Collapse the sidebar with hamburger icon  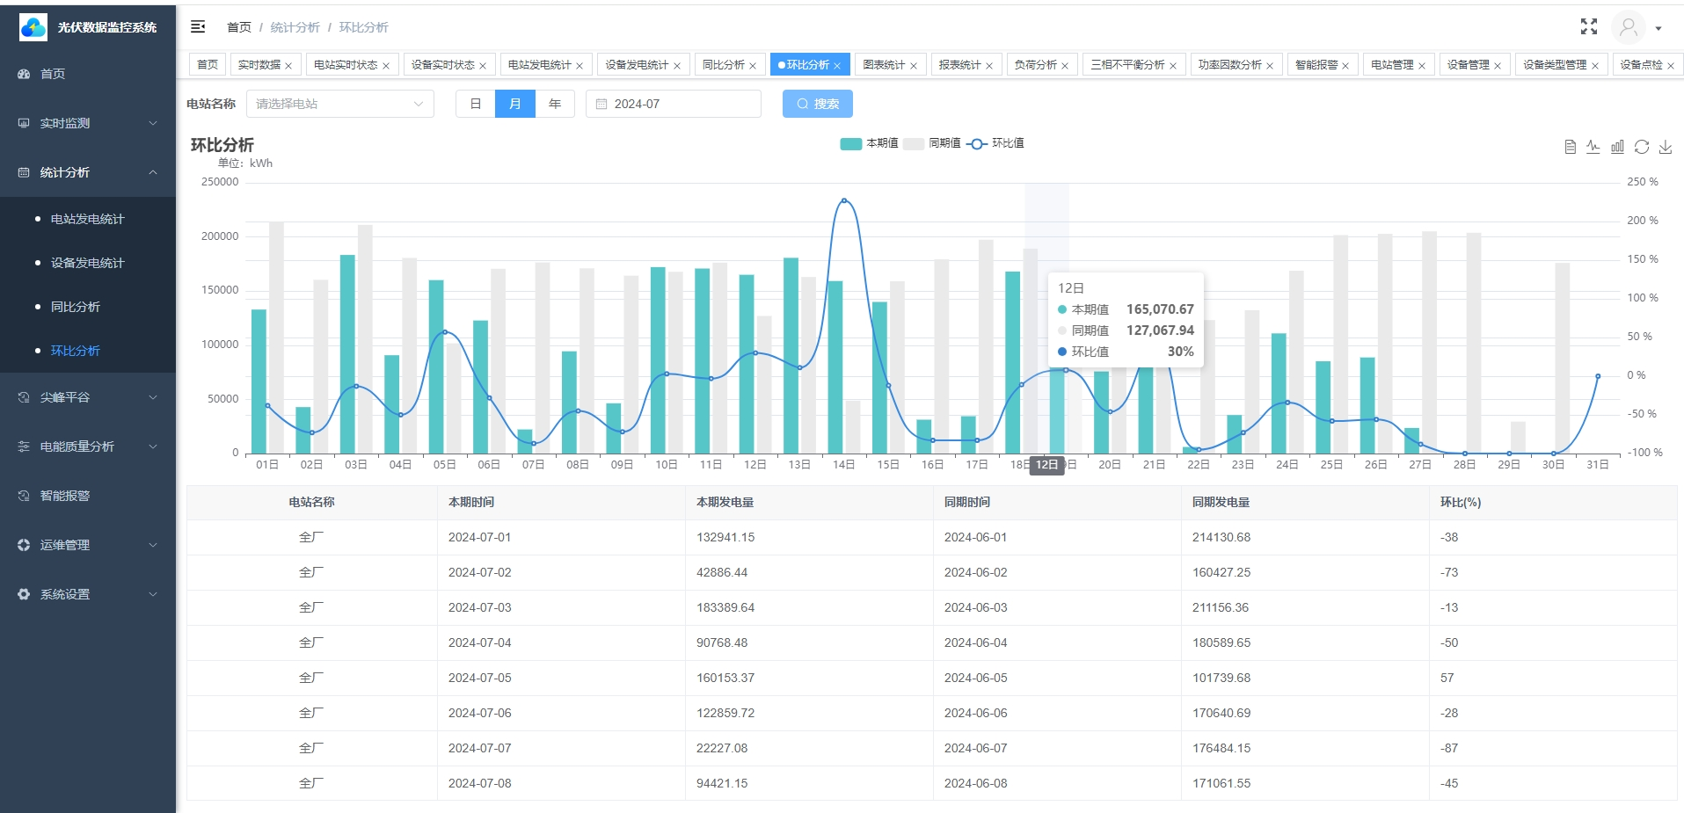click(x=198, y=26)
